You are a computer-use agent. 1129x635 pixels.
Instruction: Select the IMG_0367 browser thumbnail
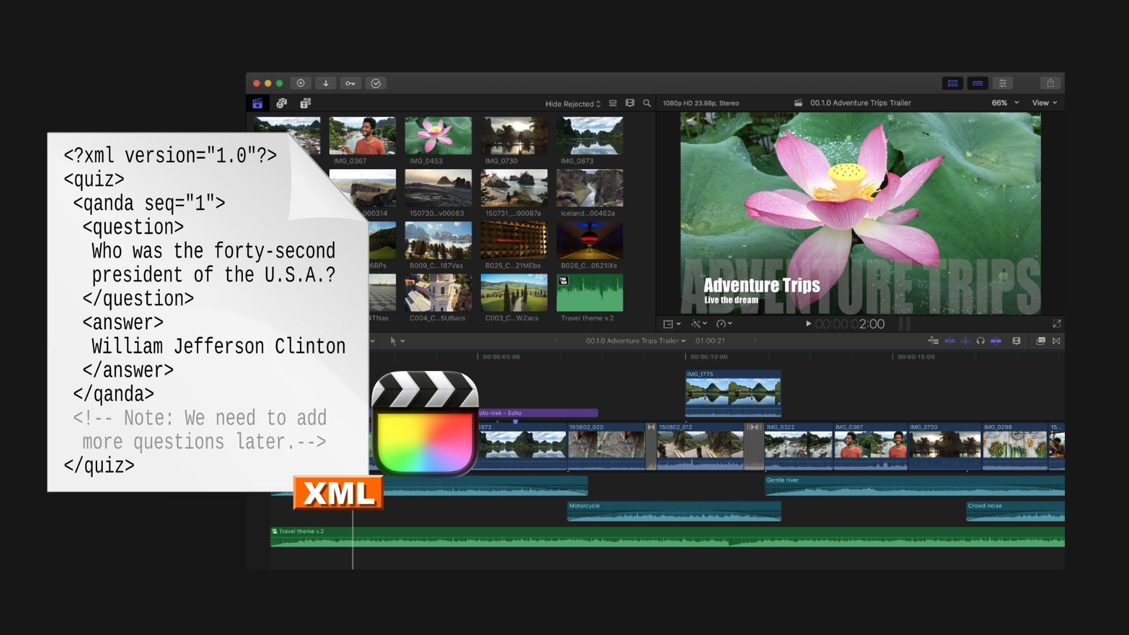point(362,136)
